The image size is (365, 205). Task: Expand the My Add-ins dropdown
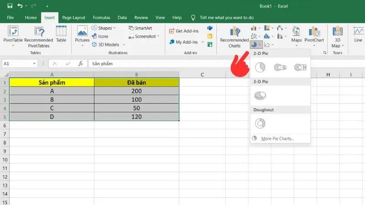click(x=203, y=42)
